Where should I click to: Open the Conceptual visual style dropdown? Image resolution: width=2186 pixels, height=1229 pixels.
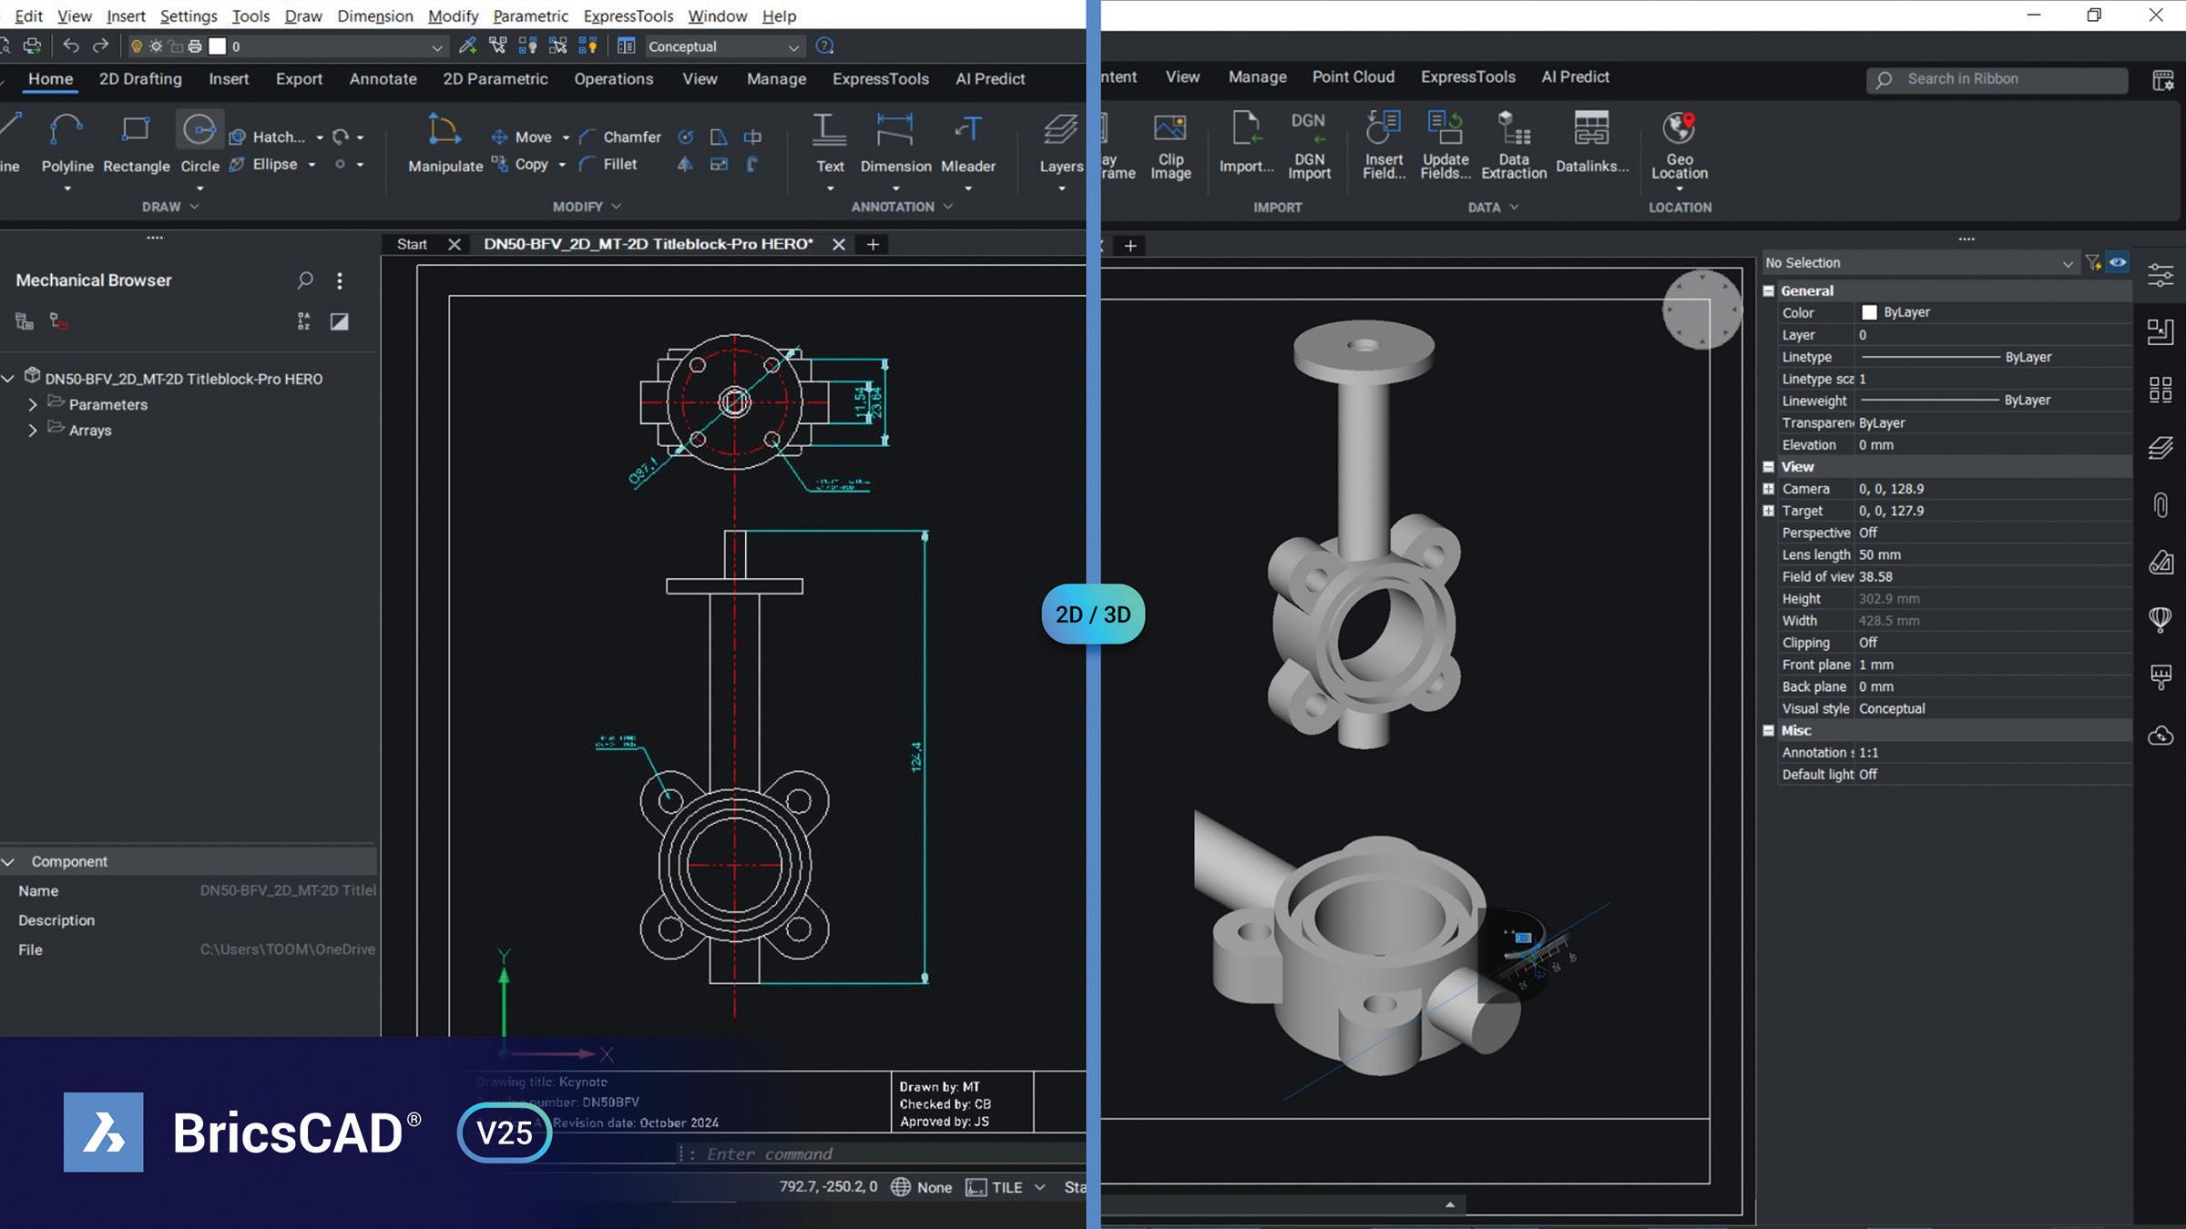tap(793, 46)
